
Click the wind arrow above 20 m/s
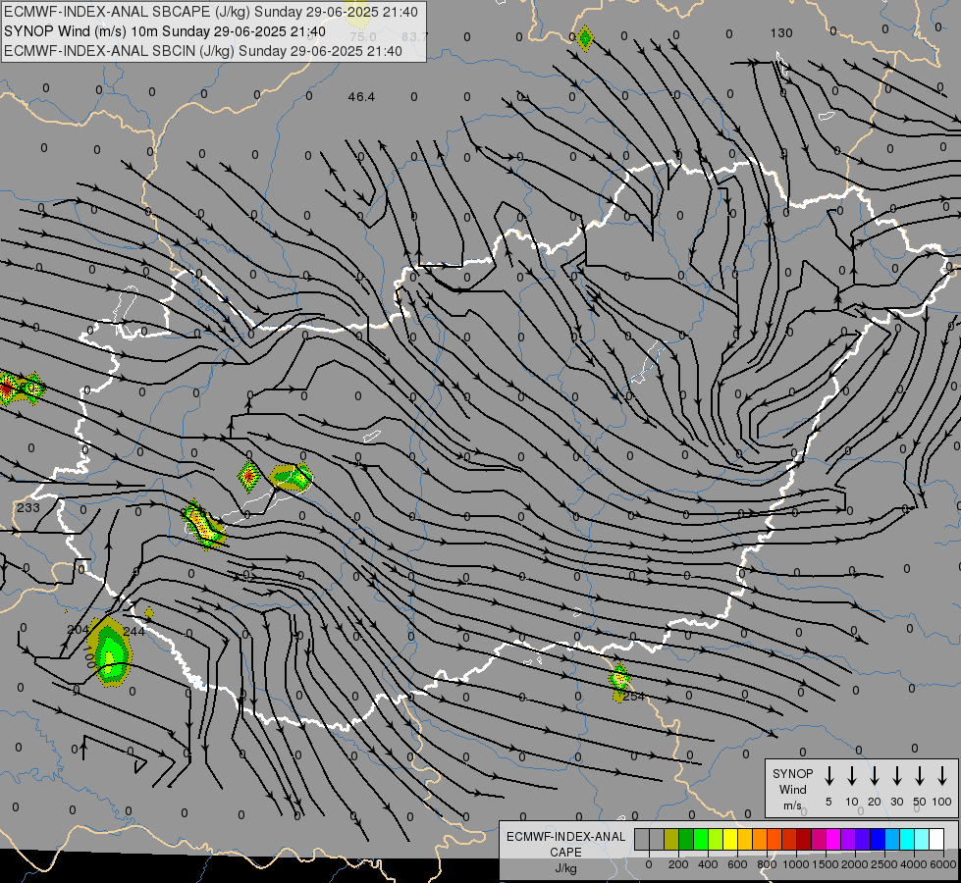coord(875,775)
